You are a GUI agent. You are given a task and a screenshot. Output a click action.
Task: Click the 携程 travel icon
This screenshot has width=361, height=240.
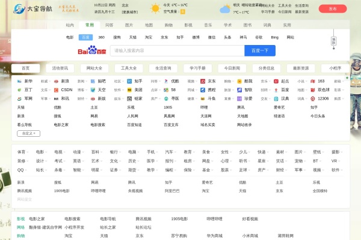[x=203, y=90]
